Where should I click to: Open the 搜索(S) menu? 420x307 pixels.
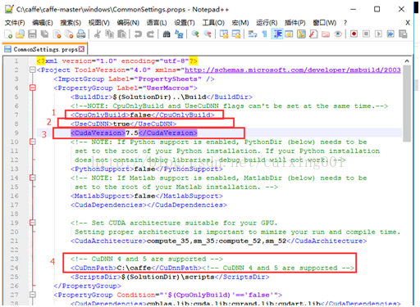click(x=71, y=23)
